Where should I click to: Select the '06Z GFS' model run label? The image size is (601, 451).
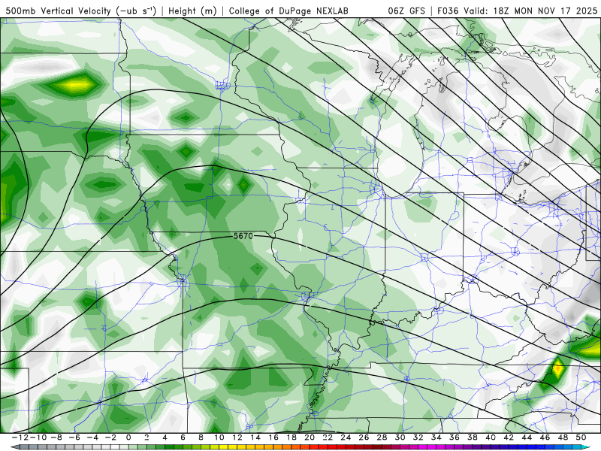point(406,11)
